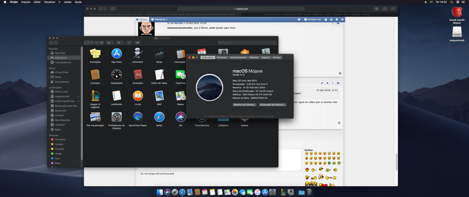Switch to the Monitores tab
The image size is (469, 197).
coord(222,58)
